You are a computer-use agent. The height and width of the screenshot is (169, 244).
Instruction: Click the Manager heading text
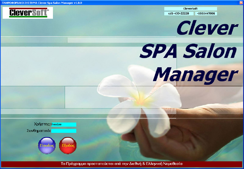(x=197, y=74)
